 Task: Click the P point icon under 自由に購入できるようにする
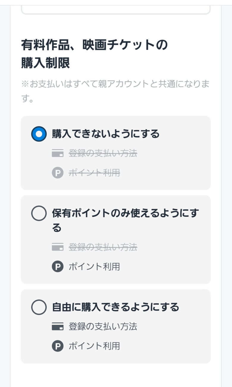click(58, 346)
